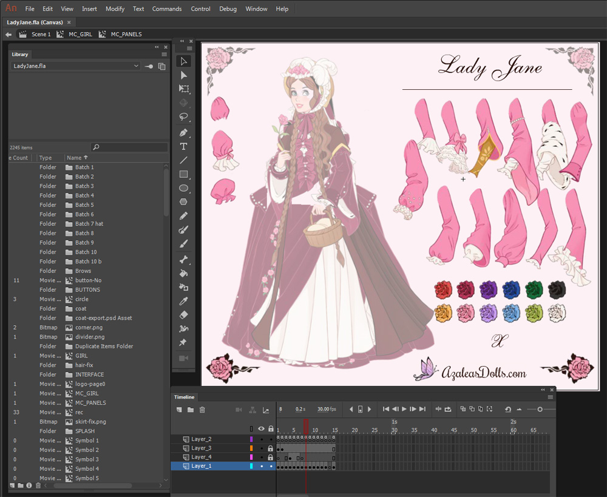
Task: Click New Library Panel icon beside LadyJane.fla
Action: coord(162,66)
